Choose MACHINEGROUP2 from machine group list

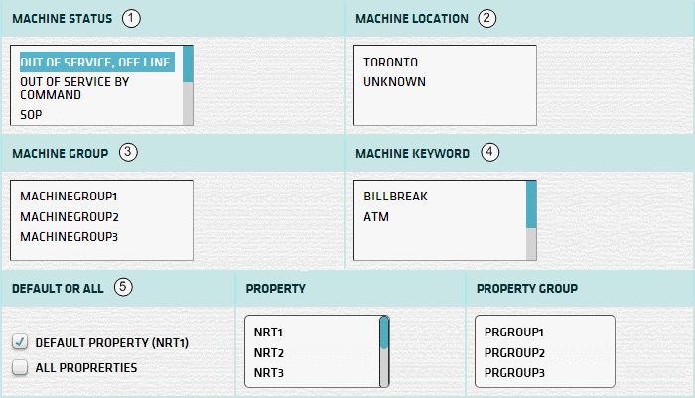point(69,216)
